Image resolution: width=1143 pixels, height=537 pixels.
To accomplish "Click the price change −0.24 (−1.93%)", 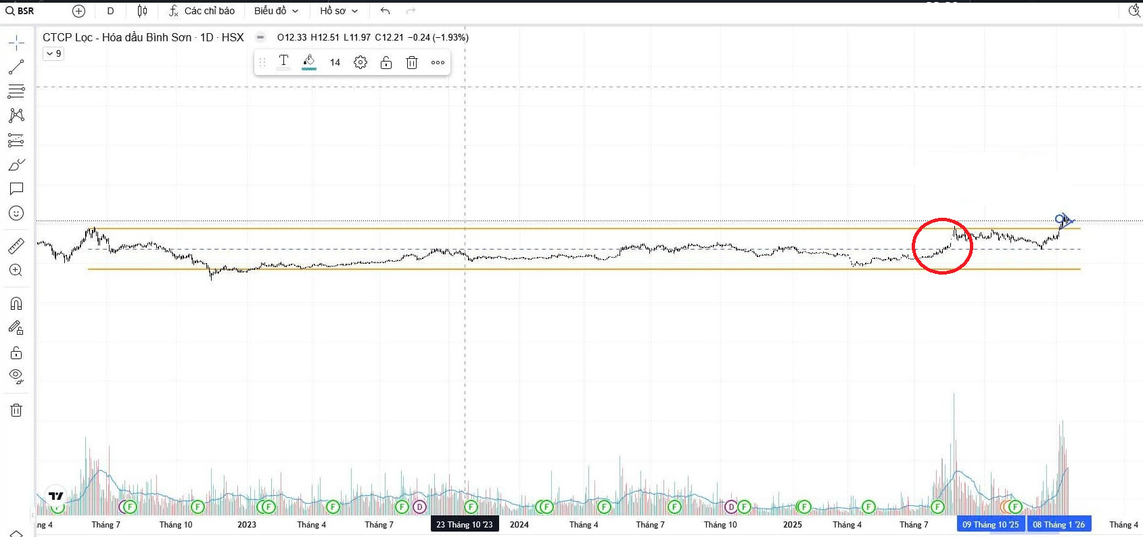I will tap(438, 37).
